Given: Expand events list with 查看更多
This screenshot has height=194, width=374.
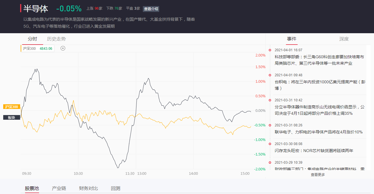Looking at the screenshot, I should [x=318, y=175].
